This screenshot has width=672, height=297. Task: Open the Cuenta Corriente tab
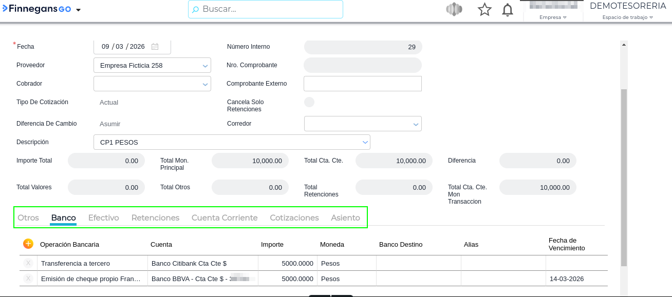[225, 218]
